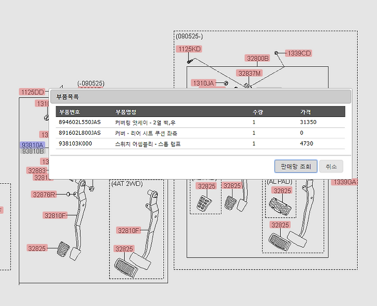The image size is (377, 306).
Task: Select part label 1125KD in diagram
Action: coord(189,49)
